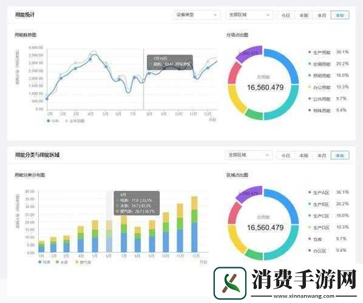Click the highlighted 6月 bar in bar chart

click(x=109, y=236)
